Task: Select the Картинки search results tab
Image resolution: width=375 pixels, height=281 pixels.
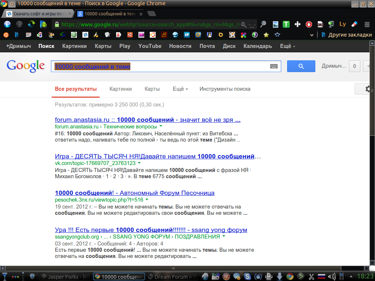Action: click(120, 89)
